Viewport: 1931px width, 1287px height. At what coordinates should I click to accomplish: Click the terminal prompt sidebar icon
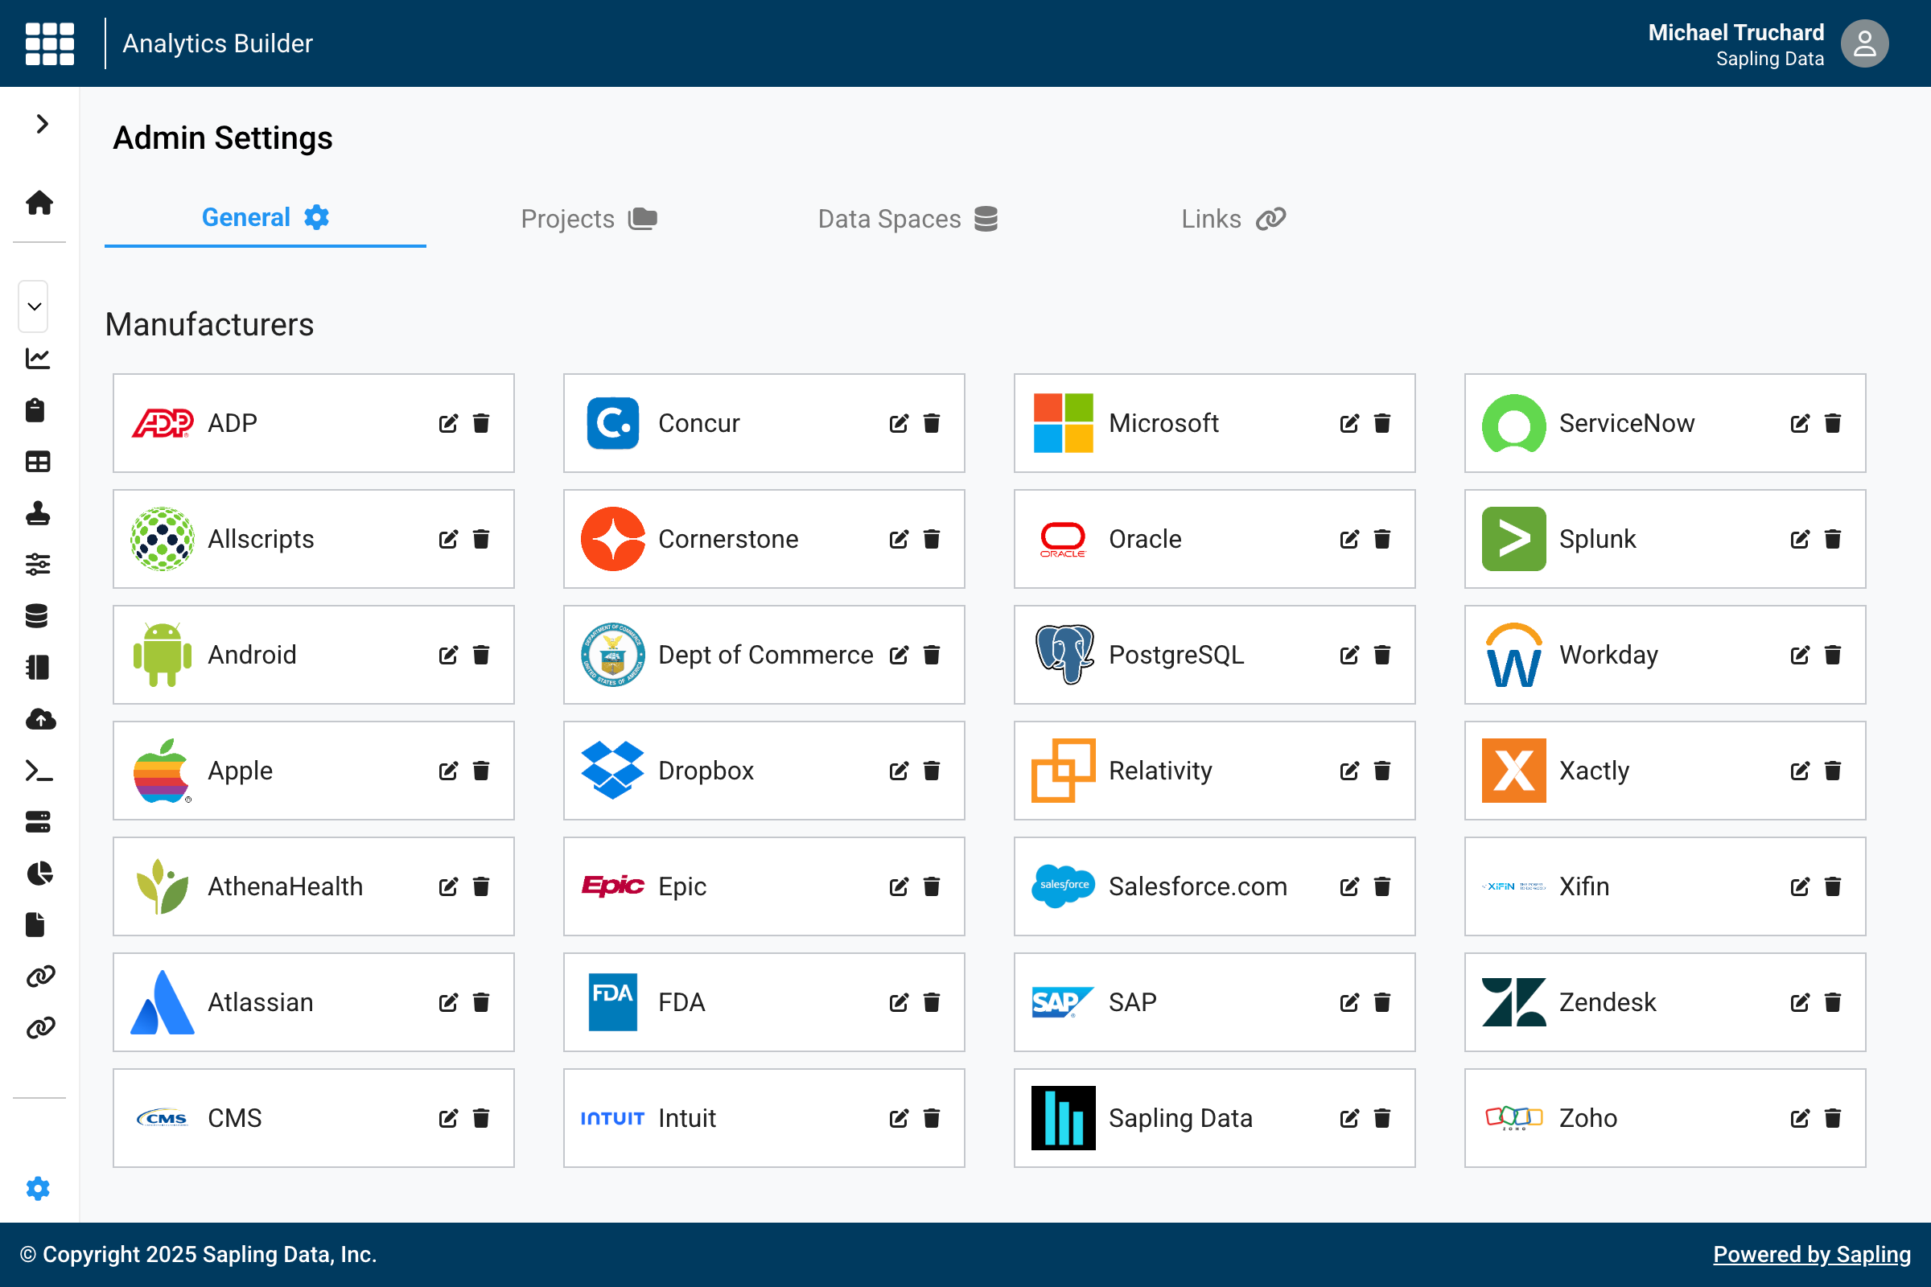pos(39,771)
